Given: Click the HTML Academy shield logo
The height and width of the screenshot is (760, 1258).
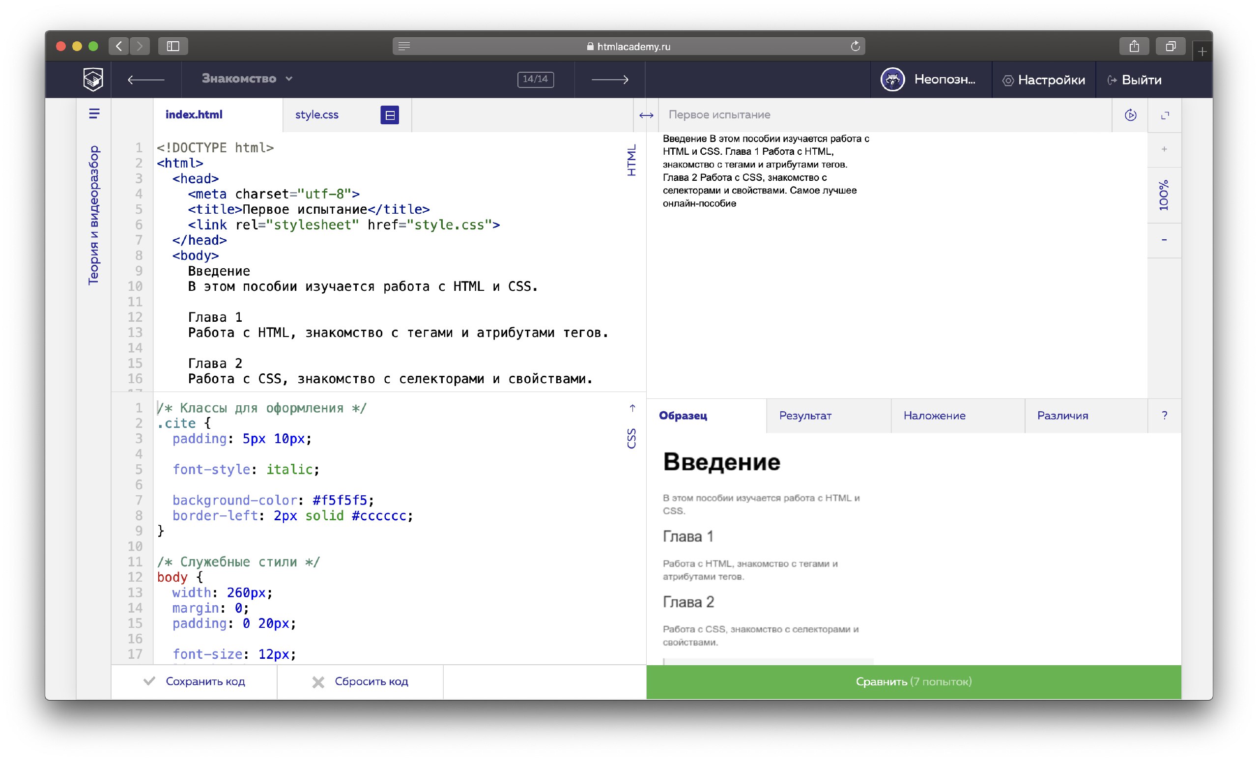Looking at the screenshot, I should pyautogui.click(x=93, y=79).
